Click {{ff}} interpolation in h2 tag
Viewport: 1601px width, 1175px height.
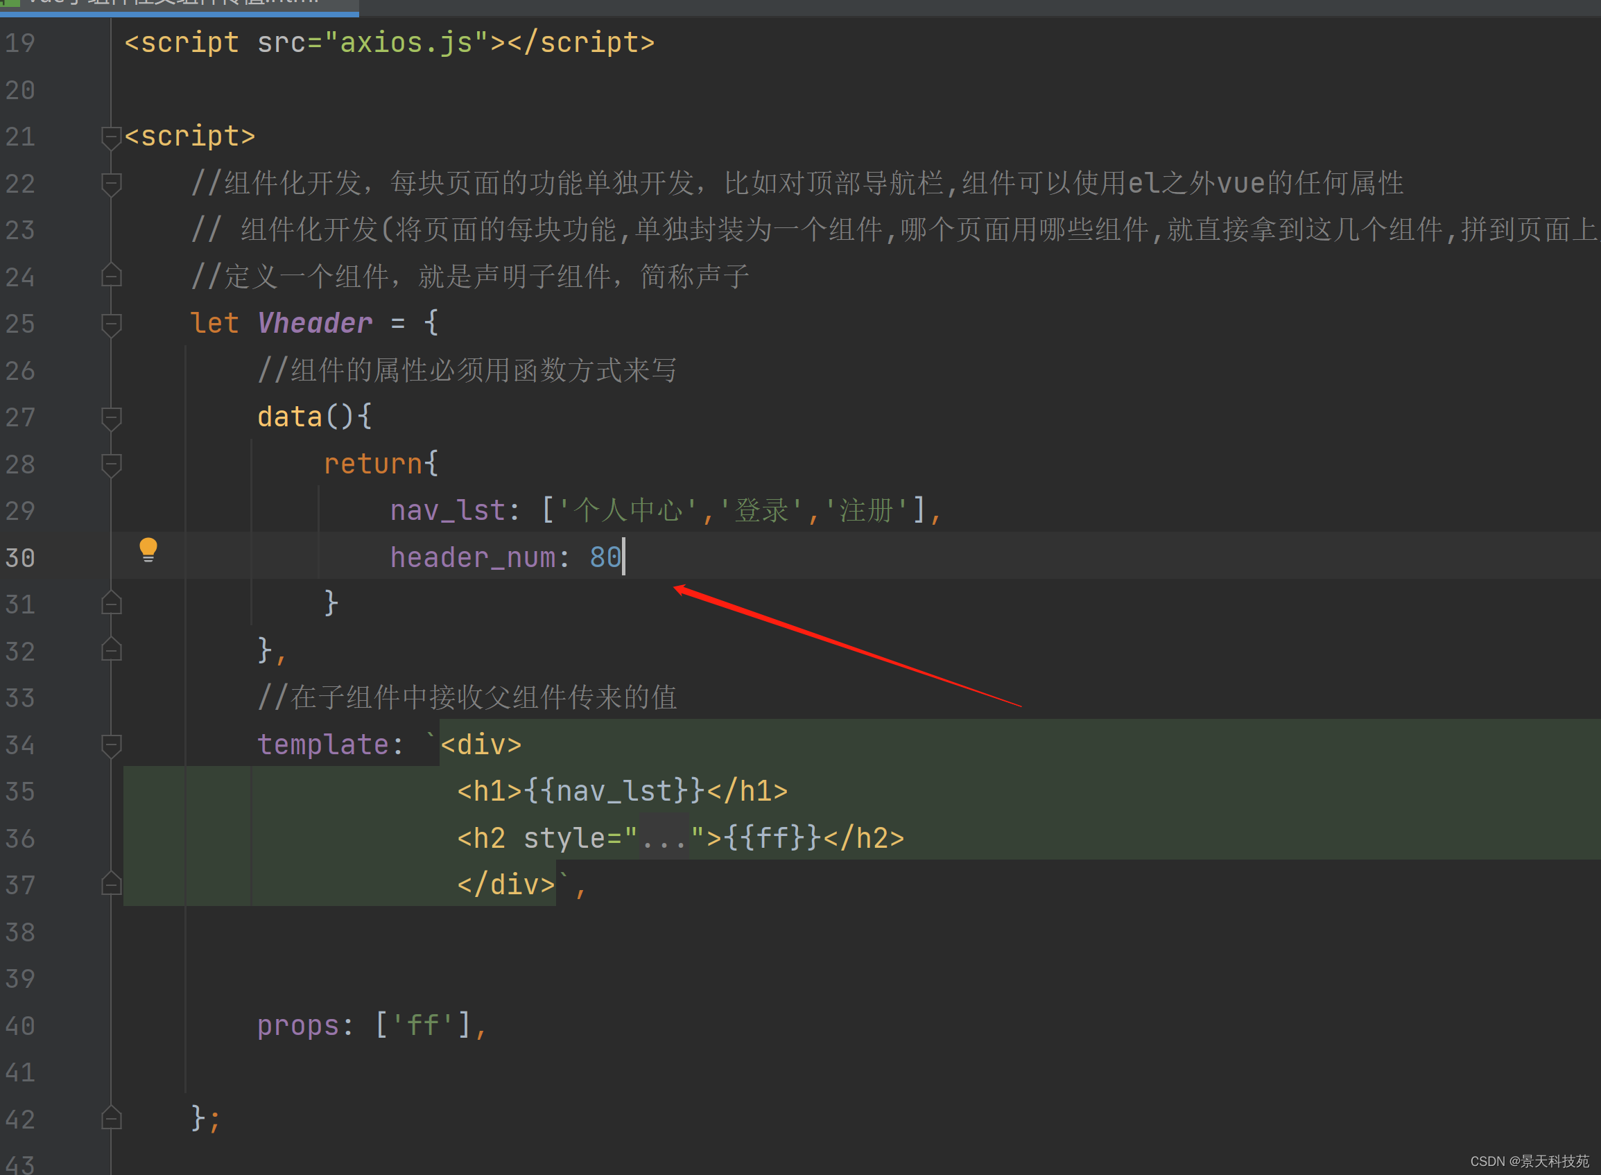(772, 839)
